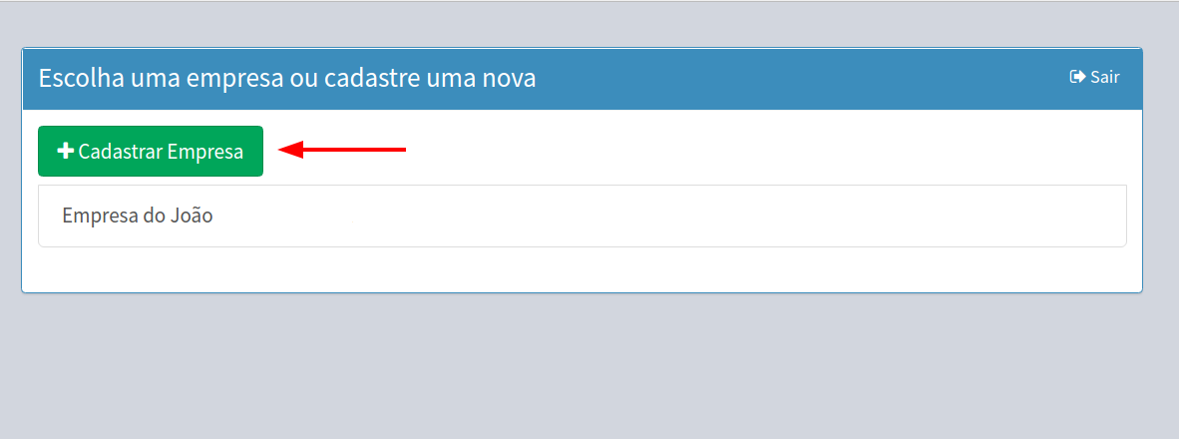Image resolution: width=1179 pixels, height=439 pixels.
Task: Select Empresa do João from the list
Action: click(138, 216)
